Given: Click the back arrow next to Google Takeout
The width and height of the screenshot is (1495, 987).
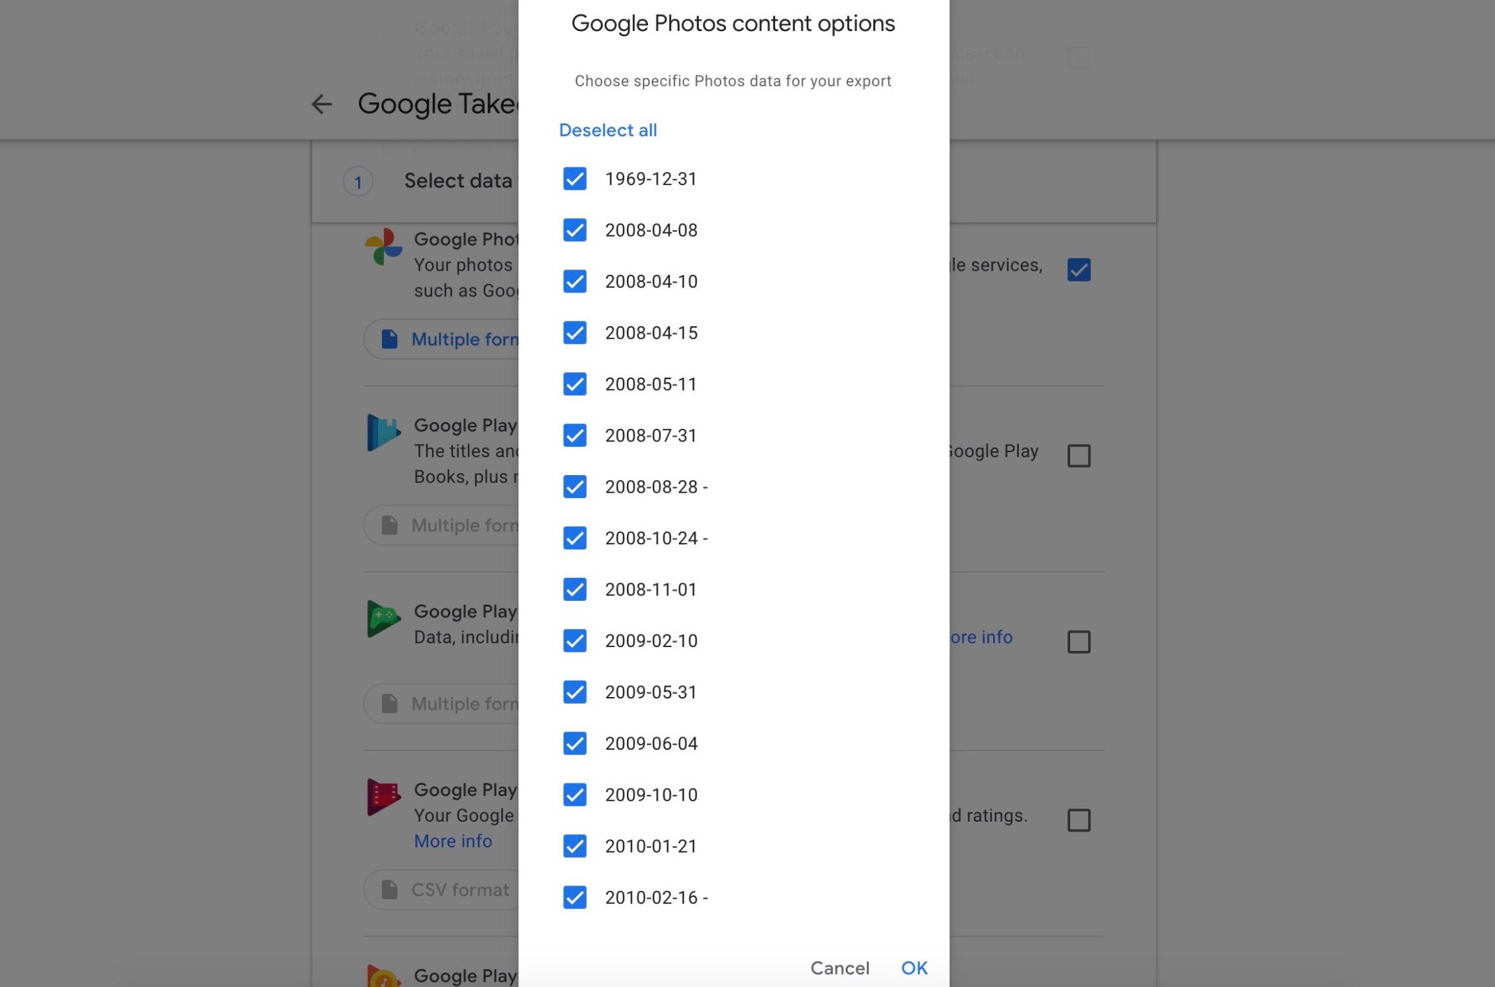Looking at the screenshot, I should (322, 104).
